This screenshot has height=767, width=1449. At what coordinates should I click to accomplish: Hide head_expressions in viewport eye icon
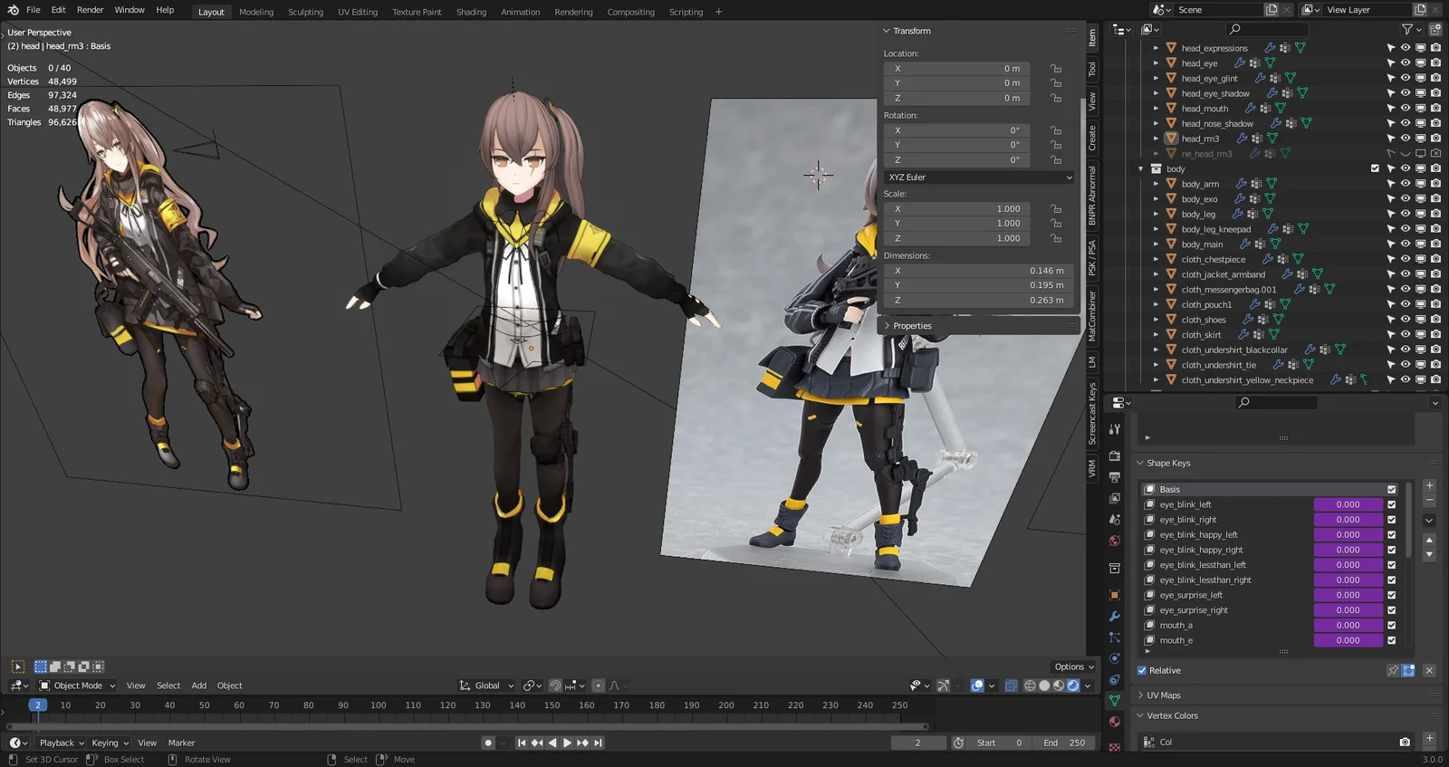click(1406, 48)
